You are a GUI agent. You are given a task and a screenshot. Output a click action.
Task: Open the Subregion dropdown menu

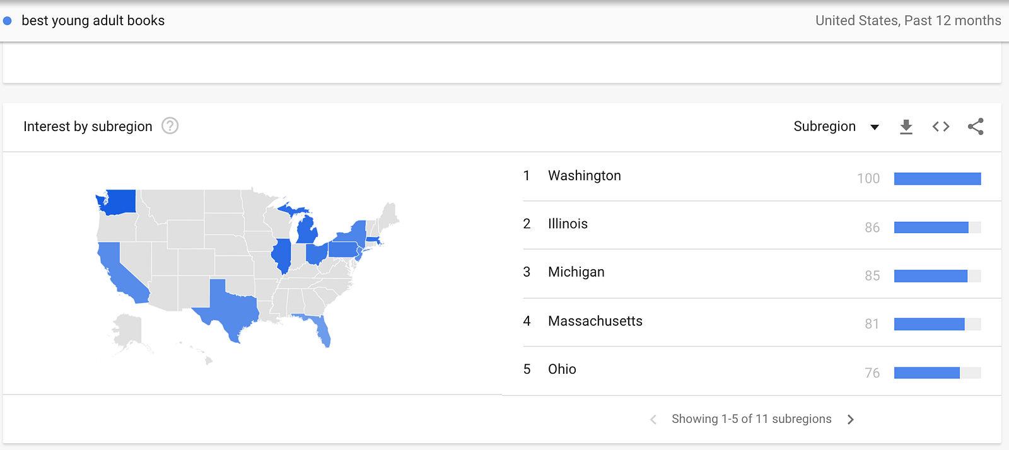pyautogui.click(x=824, y=127)
